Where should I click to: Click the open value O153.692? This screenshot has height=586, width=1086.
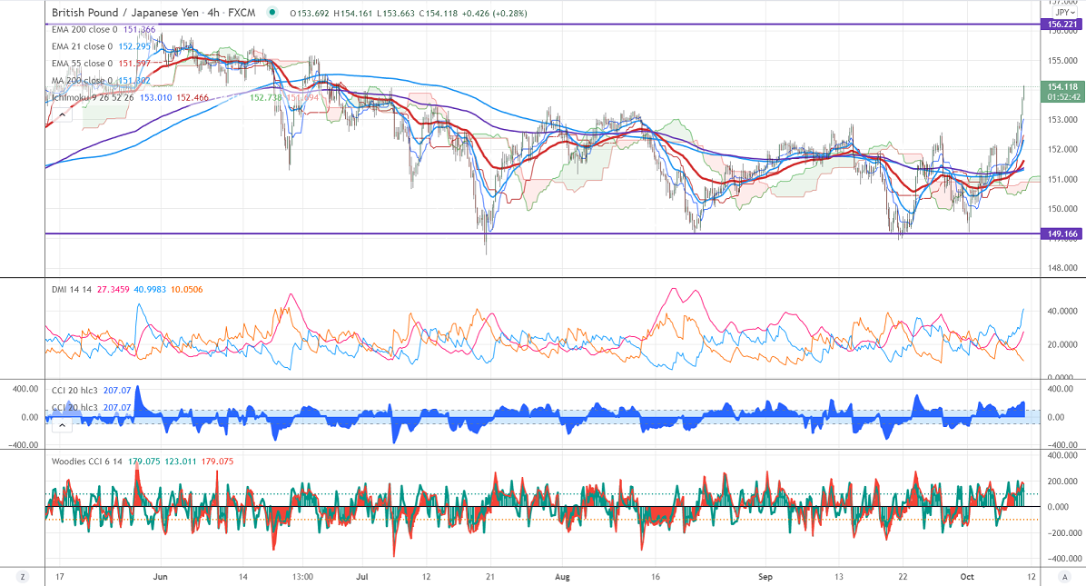[310, 13]
